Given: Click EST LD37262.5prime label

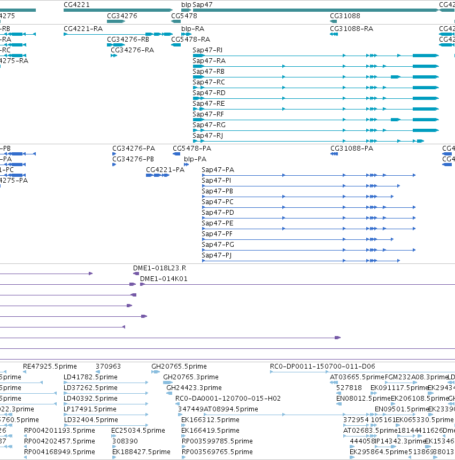Looking at the screenshot, I should (x=90, y=388).
